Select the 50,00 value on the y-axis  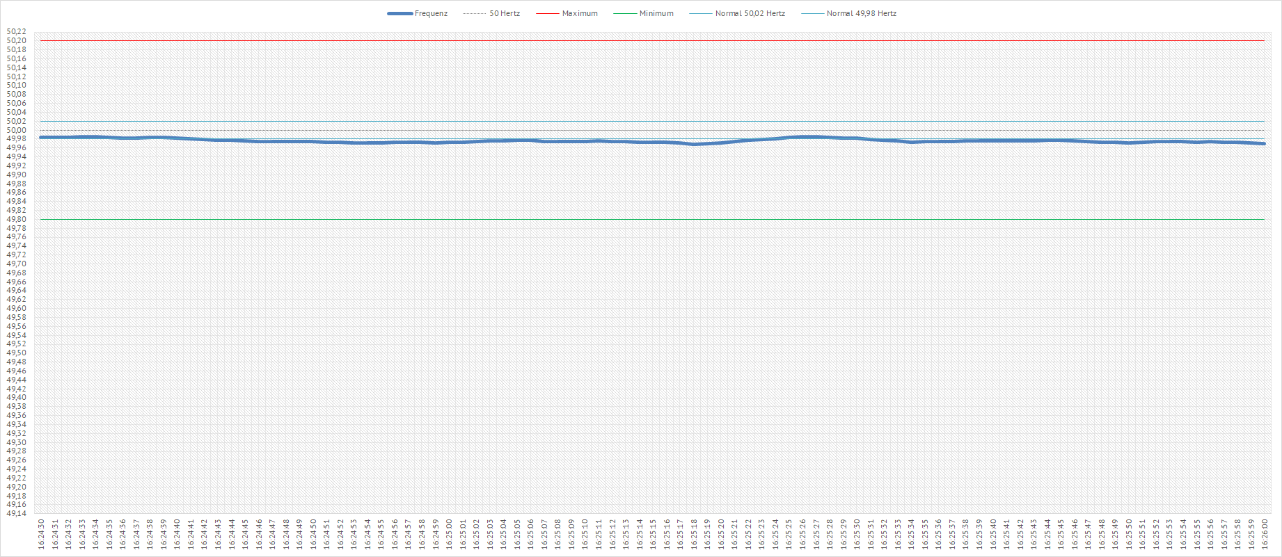click(17, 130)
